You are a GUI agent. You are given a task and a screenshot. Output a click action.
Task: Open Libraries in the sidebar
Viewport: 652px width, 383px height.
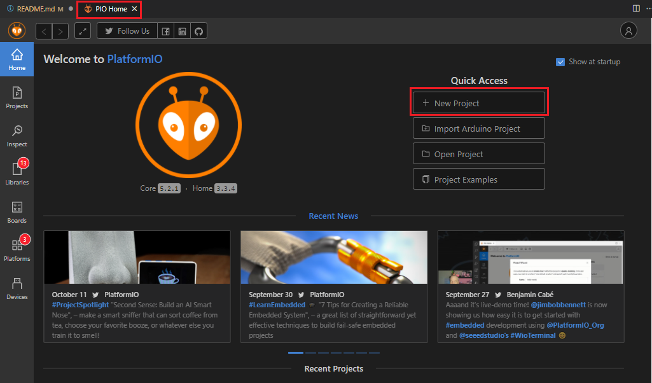click(17, 174)
